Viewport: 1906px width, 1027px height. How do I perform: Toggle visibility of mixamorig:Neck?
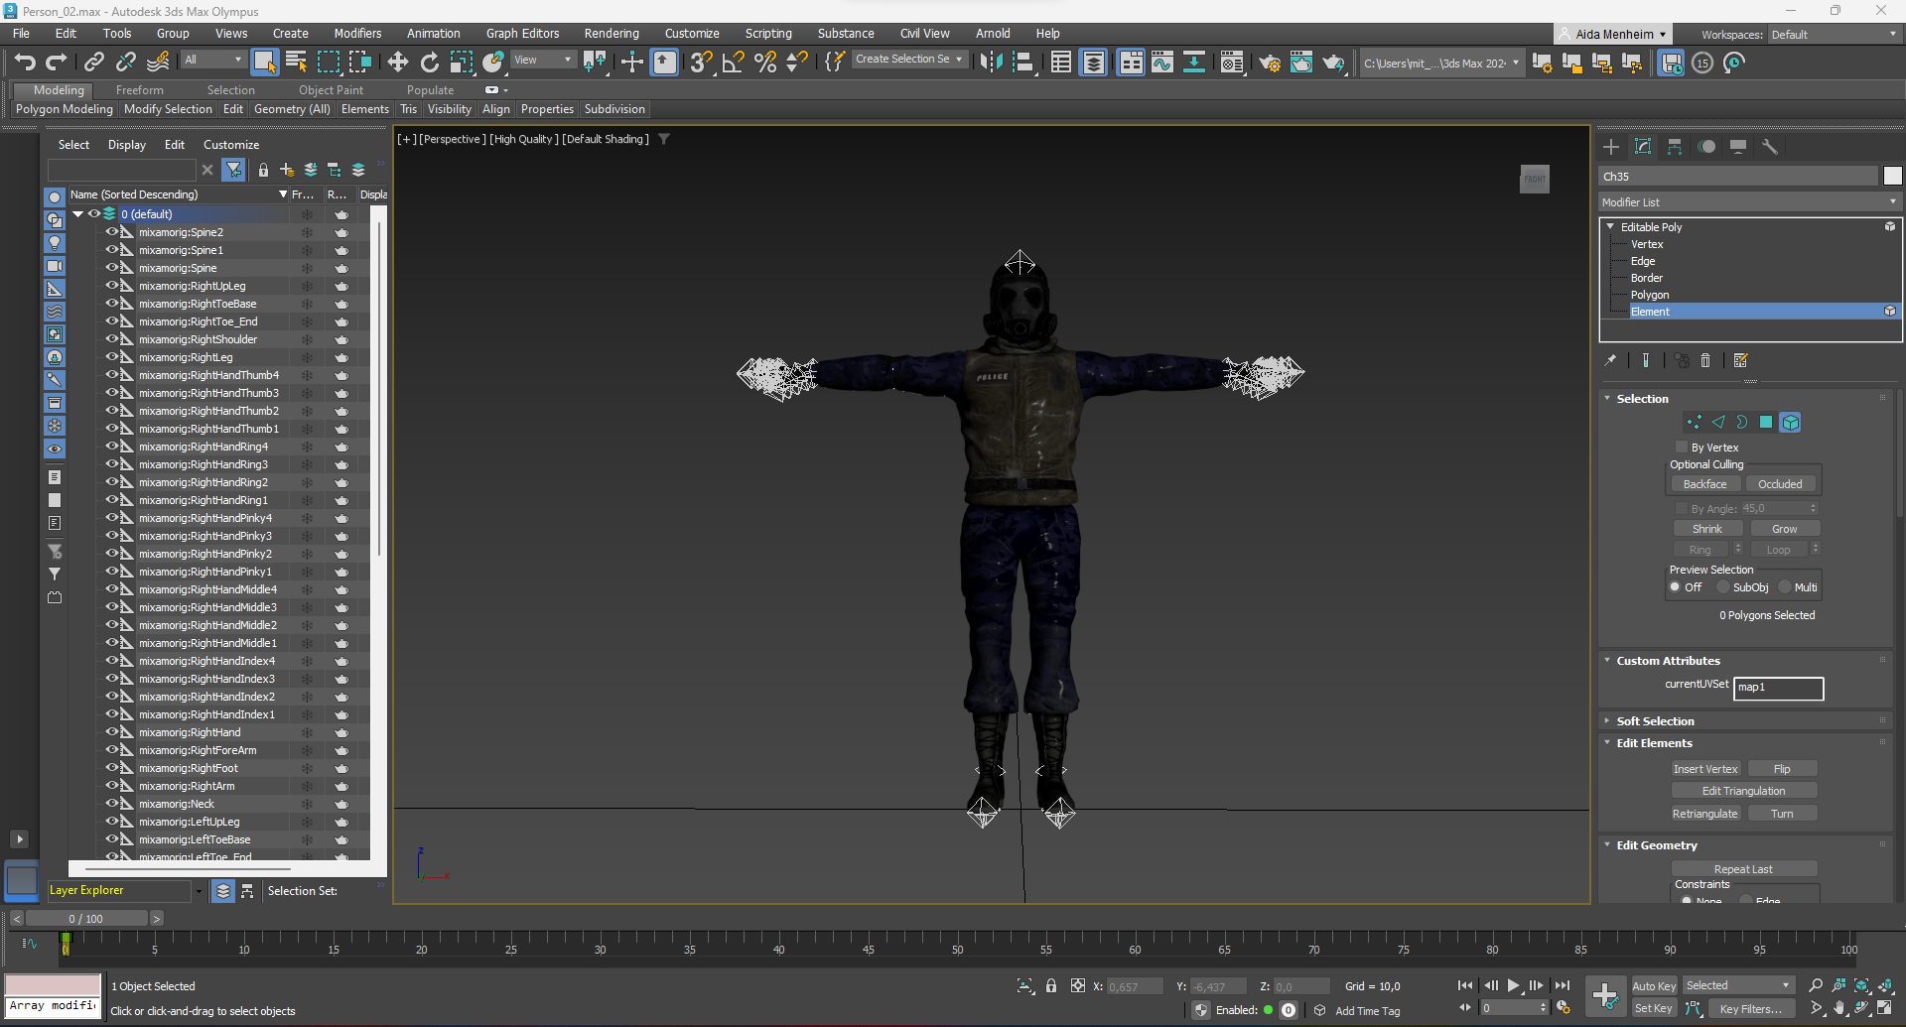(x=111, y=804)
